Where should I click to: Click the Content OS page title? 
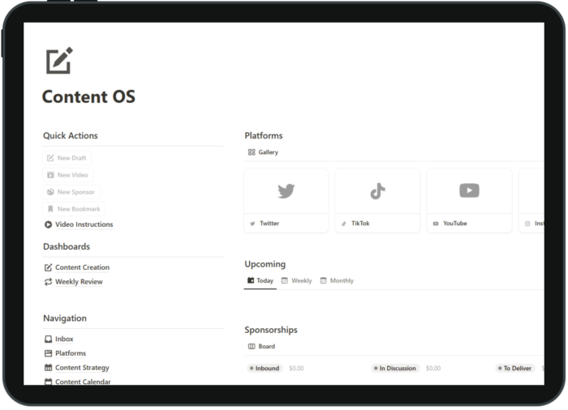pyautogui.click(x=88, y=97)
